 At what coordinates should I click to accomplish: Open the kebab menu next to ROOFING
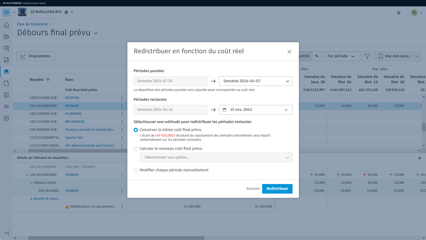click(x=122, y=98)
